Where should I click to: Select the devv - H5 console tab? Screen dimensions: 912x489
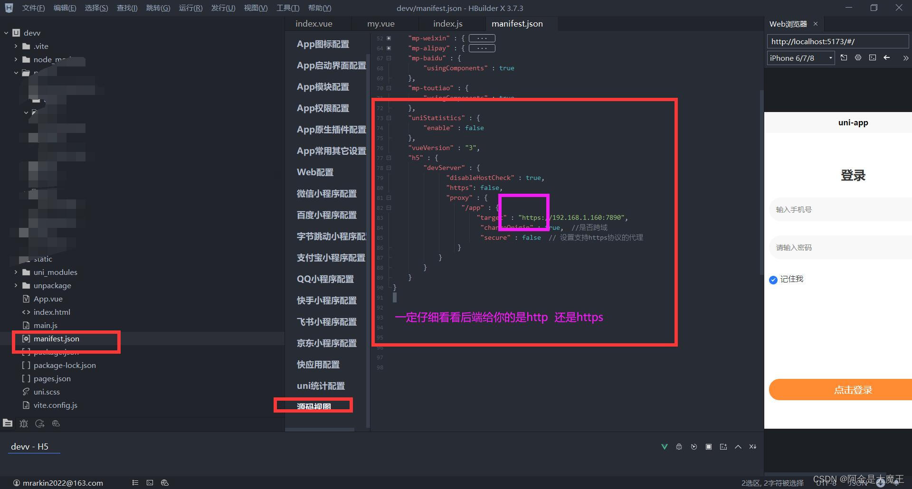(29, 446)
